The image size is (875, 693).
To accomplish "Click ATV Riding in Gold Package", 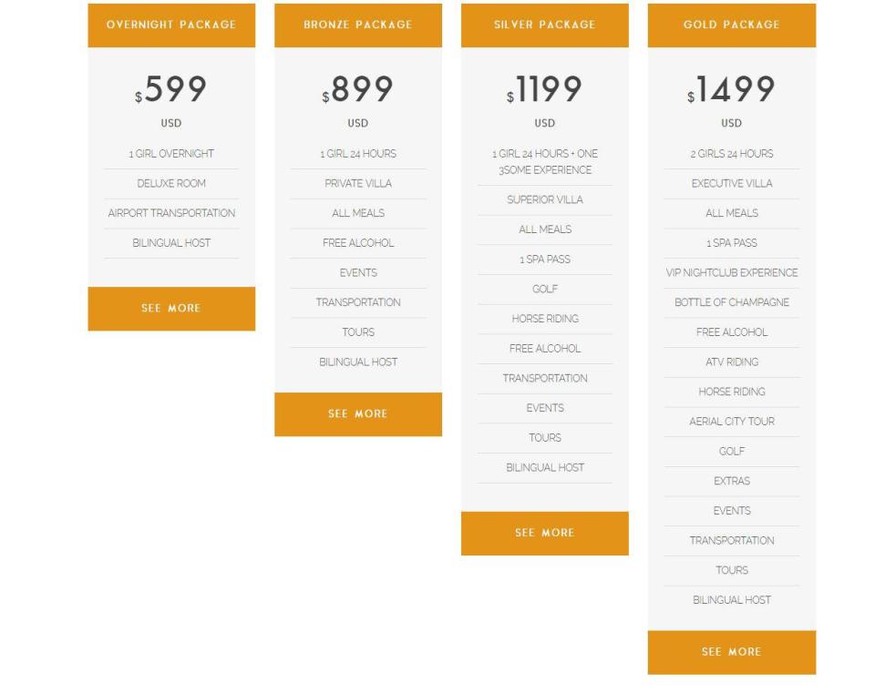I will tap(732, 362).
